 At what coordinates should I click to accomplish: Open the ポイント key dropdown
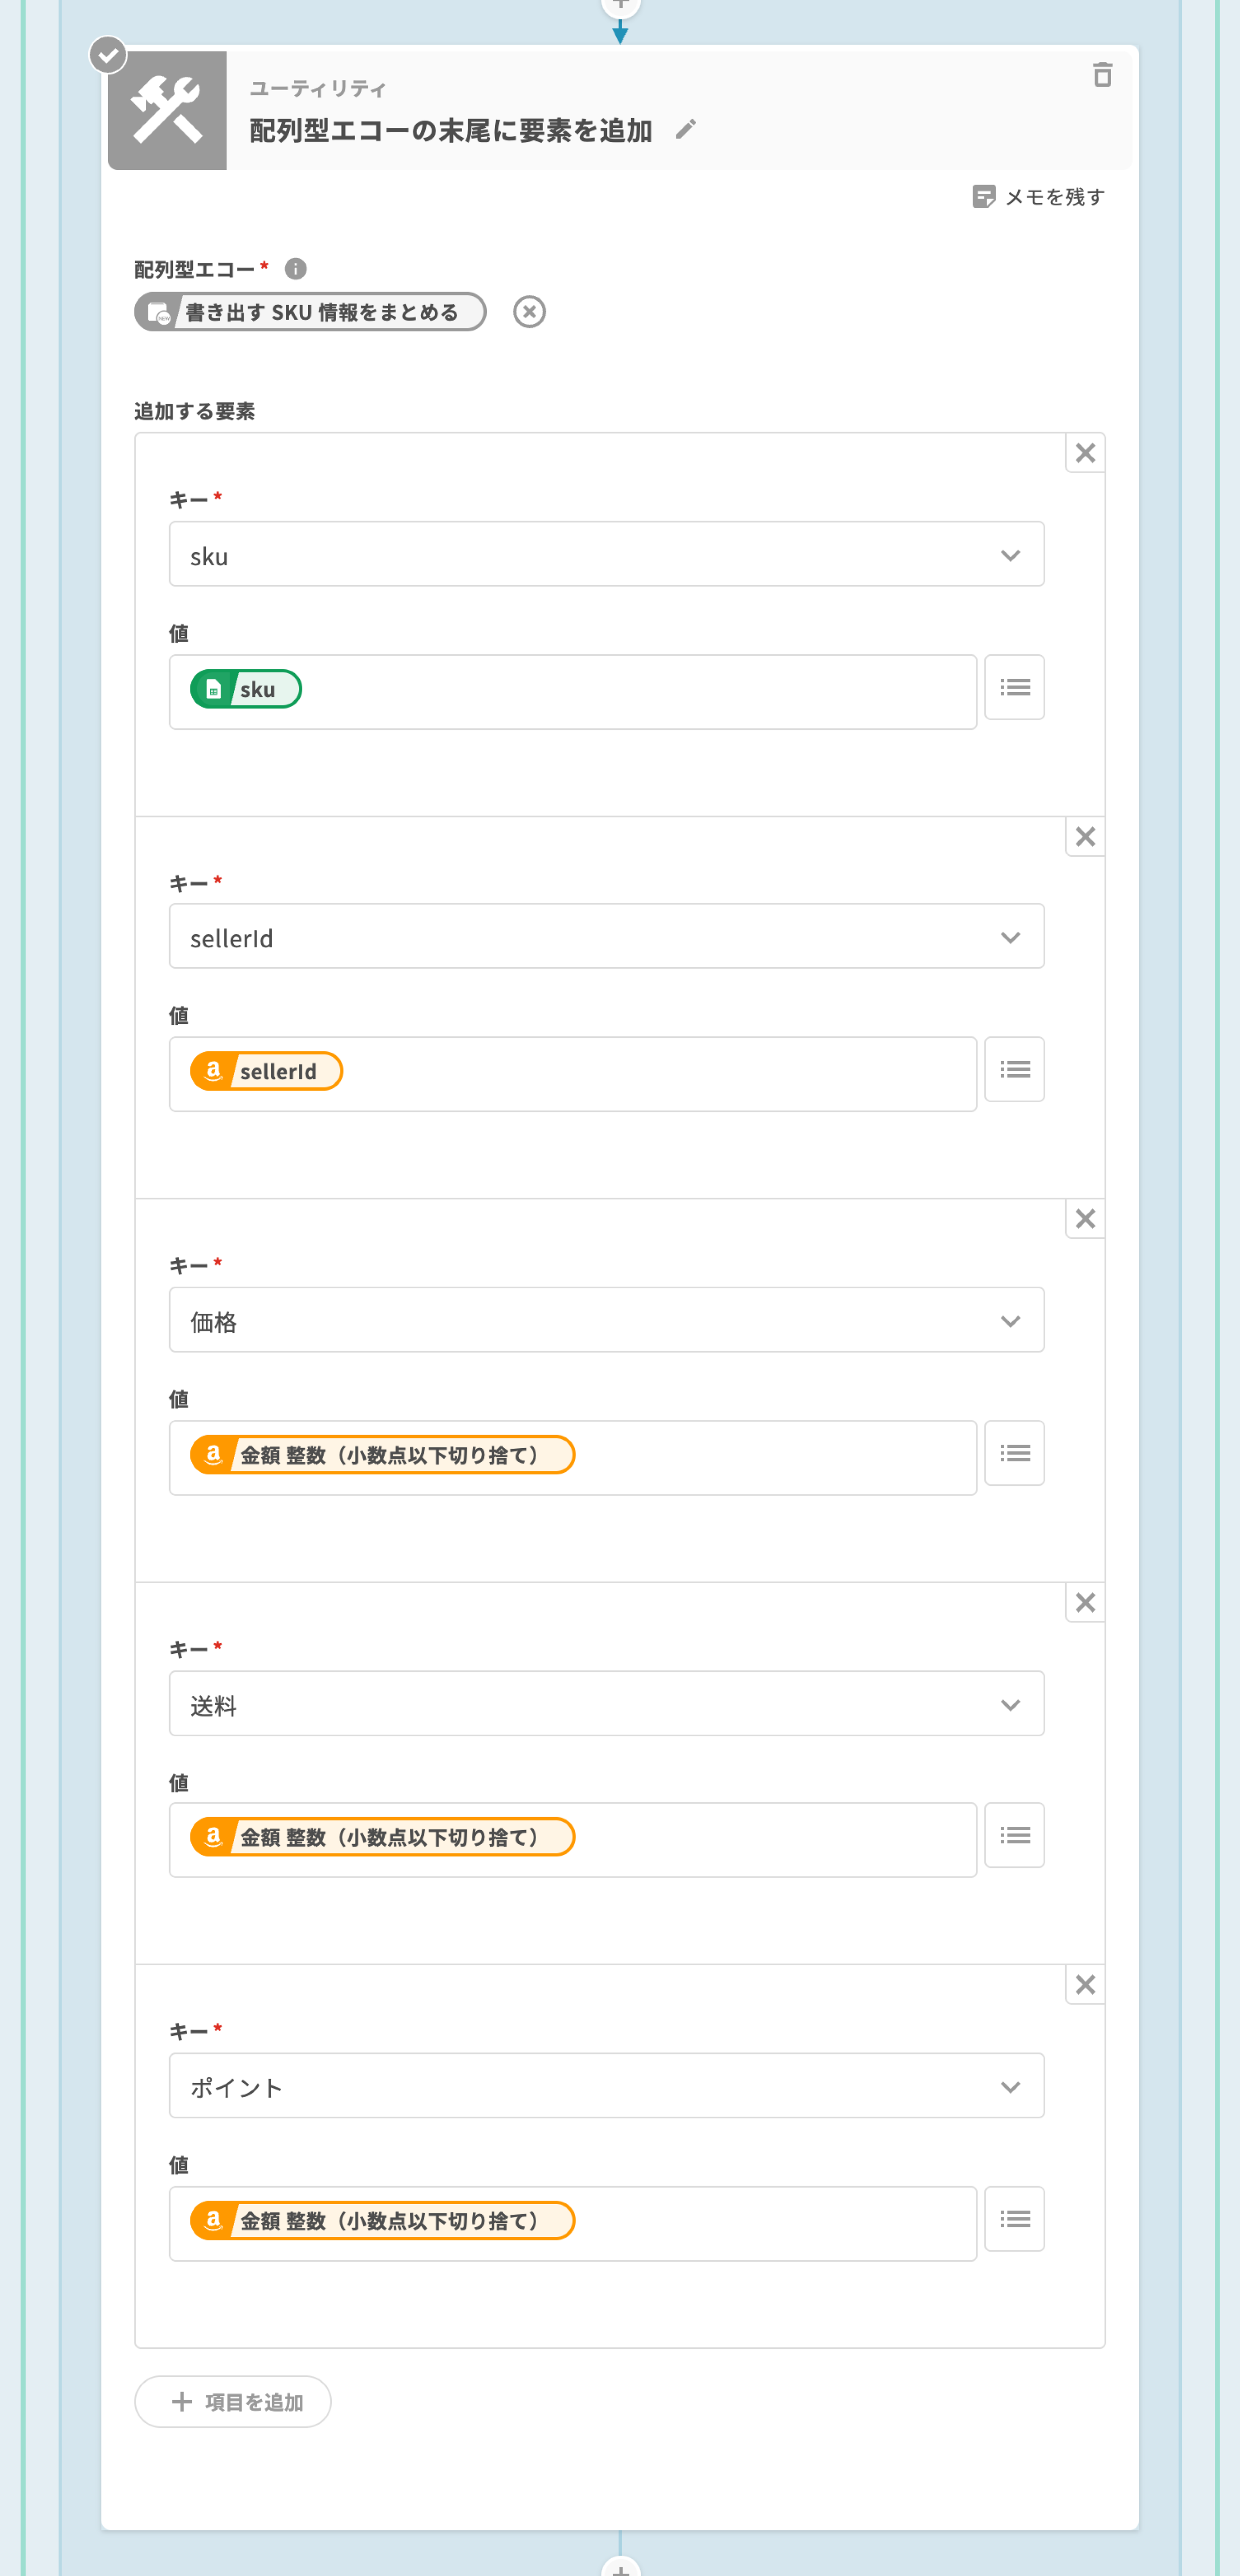pyautogui.click(x=606, y=2087)
